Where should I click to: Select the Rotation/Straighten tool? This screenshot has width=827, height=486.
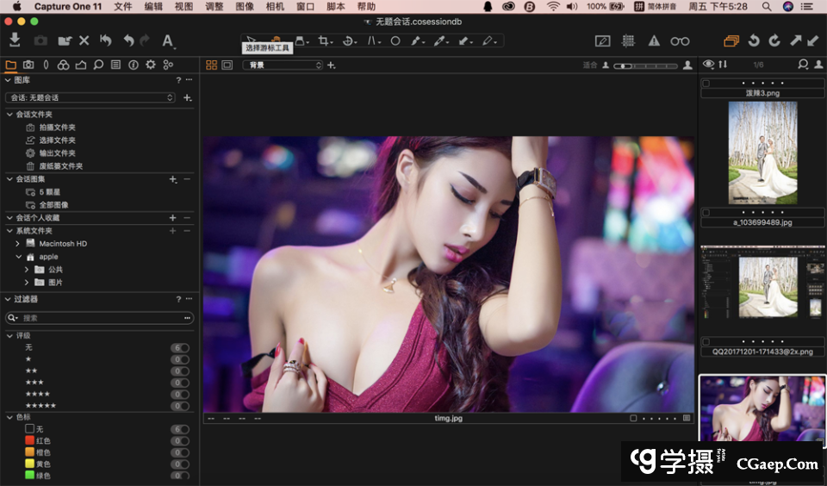click(x=349, y=40)
